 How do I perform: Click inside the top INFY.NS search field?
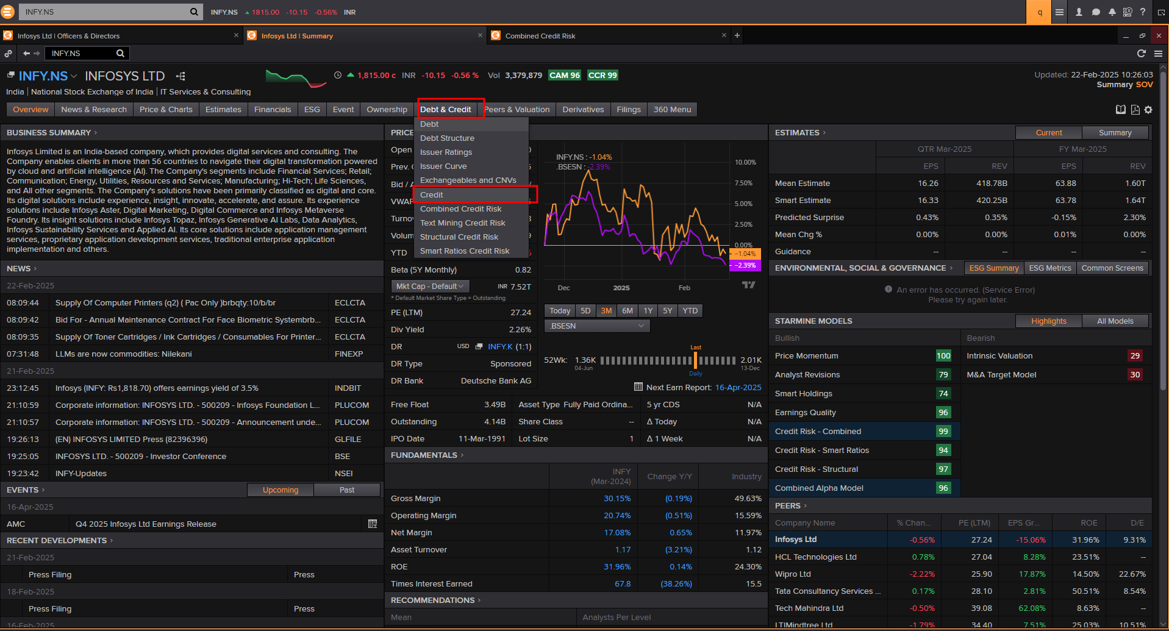104,12
